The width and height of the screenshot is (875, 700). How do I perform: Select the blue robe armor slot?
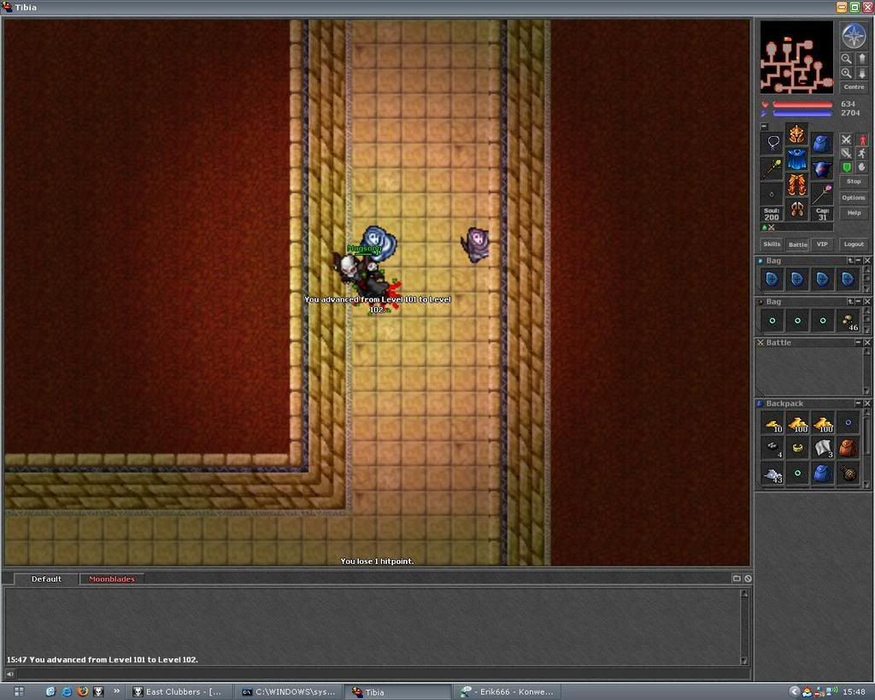pos(797,160)
